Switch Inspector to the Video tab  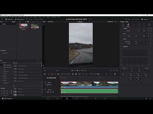pos(123,25)
